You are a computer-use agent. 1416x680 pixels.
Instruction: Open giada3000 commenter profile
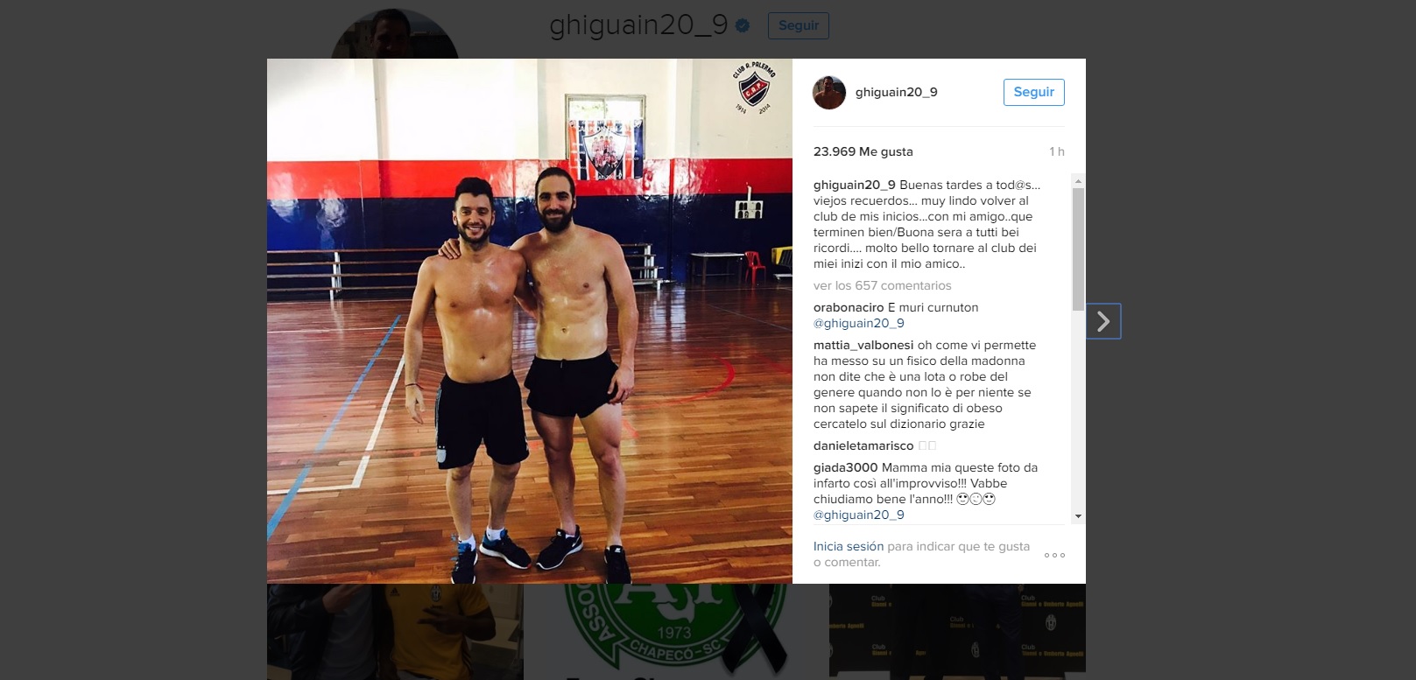point(846,467)
